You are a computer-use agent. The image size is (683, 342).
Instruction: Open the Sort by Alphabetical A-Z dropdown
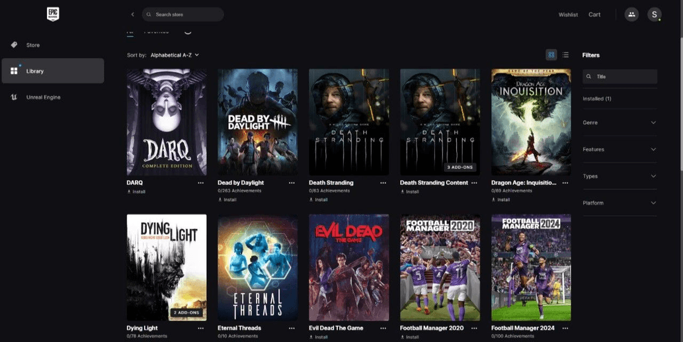click(x=175, y=55)
